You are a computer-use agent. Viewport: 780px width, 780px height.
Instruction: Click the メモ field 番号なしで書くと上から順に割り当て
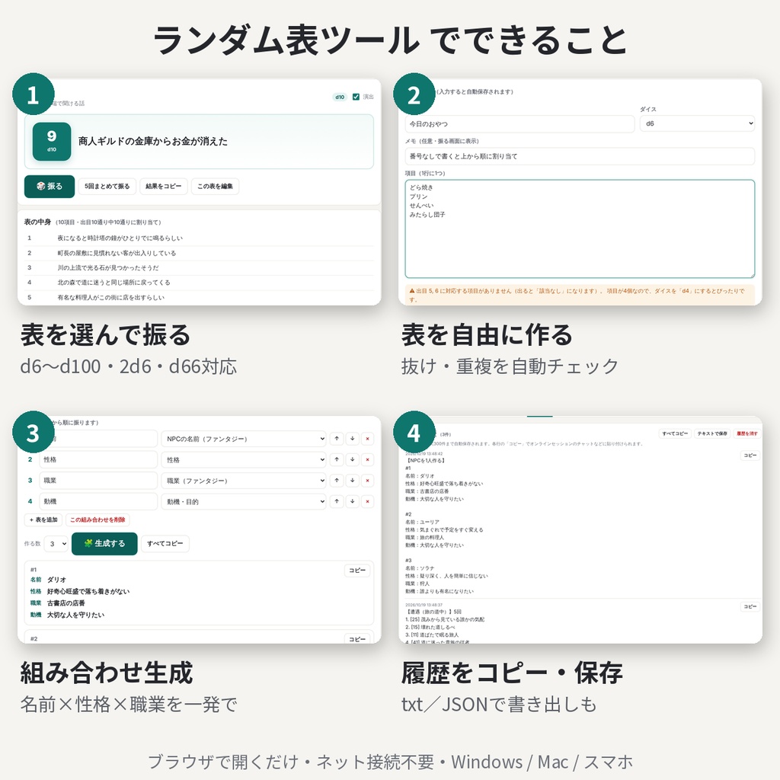580,156
